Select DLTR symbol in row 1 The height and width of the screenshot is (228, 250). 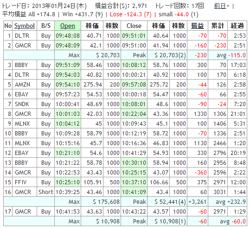tap(22, 36)
